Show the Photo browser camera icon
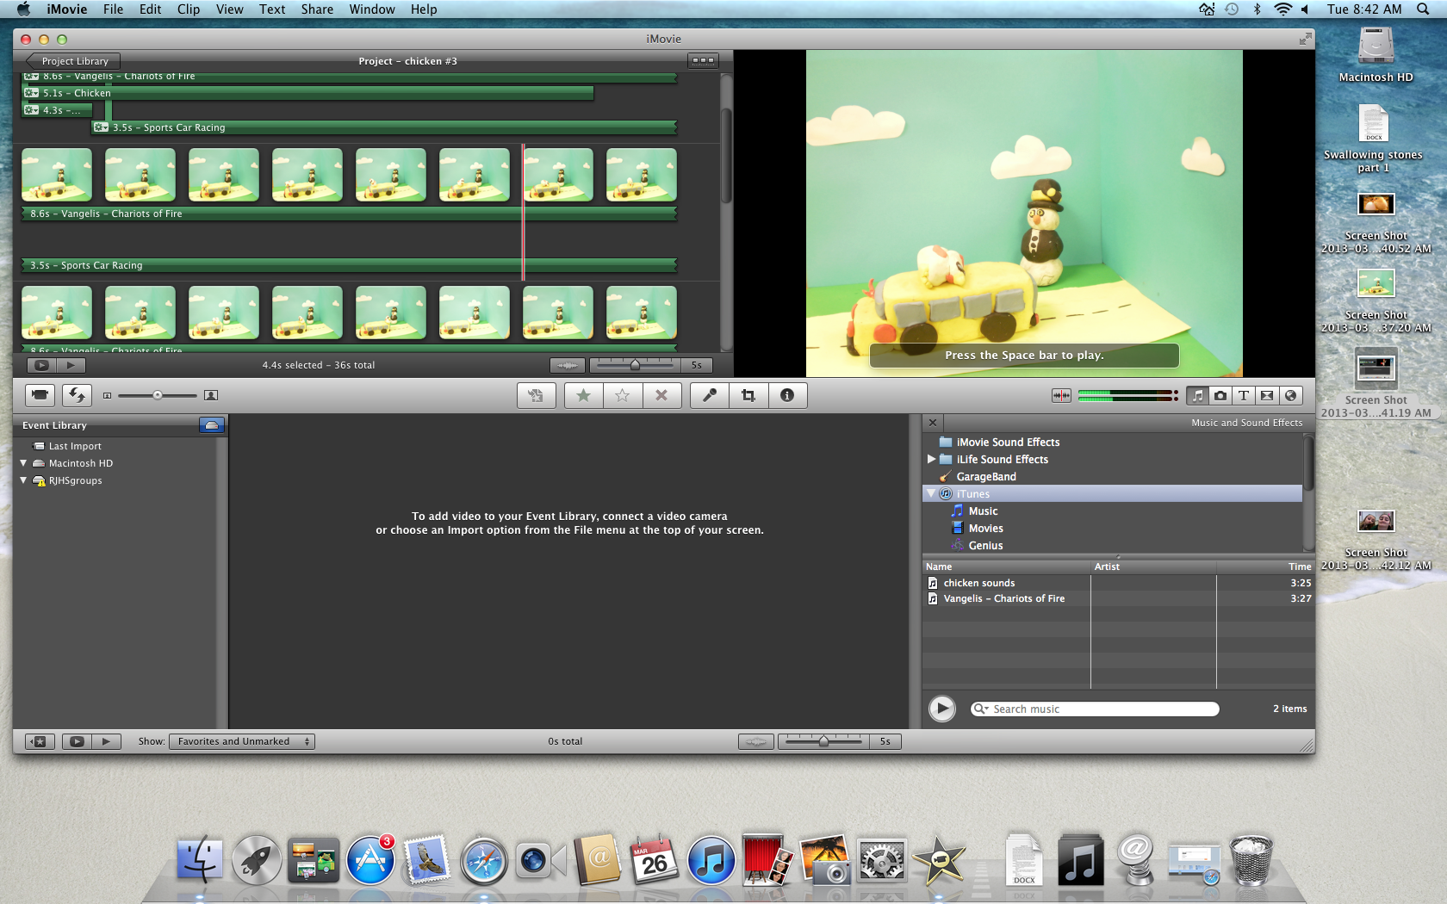1447x904 pixels. pyautogui.click(x=1220, y=395)
